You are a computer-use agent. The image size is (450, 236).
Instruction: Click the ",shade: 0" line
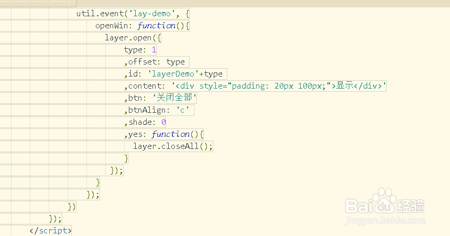[x=145, y=122]
